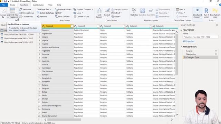Click the horizontal scrollbar thumb
221x124 pixels.
pos(64,120)
